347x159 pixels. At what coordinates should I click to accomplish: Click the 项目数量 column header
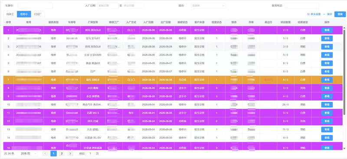286,23
